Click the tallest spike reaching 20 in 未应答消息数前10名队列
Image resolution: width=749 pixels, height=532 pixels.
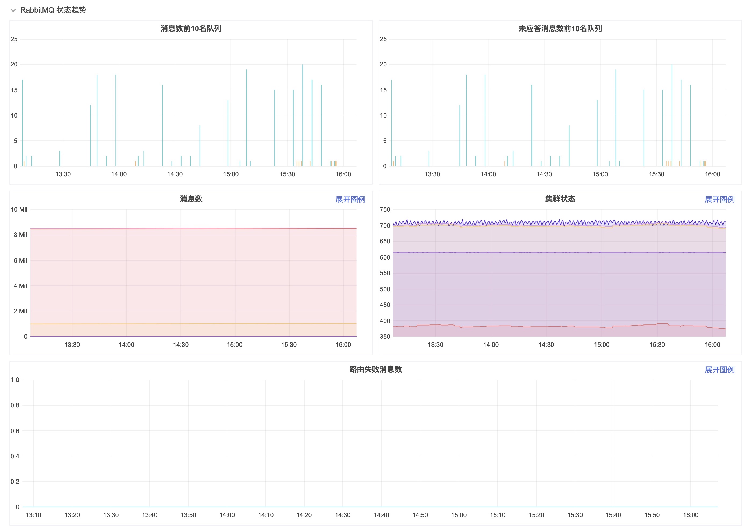[672, 115]
